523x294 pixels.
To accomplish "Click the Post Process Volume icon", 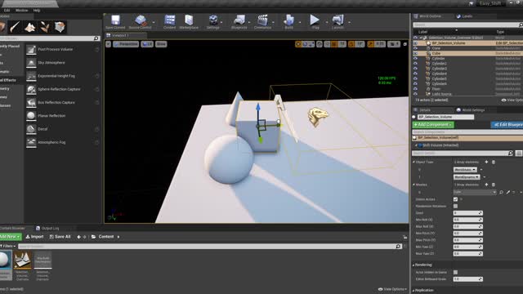I will pyautogui.click(x=31, y=49).
